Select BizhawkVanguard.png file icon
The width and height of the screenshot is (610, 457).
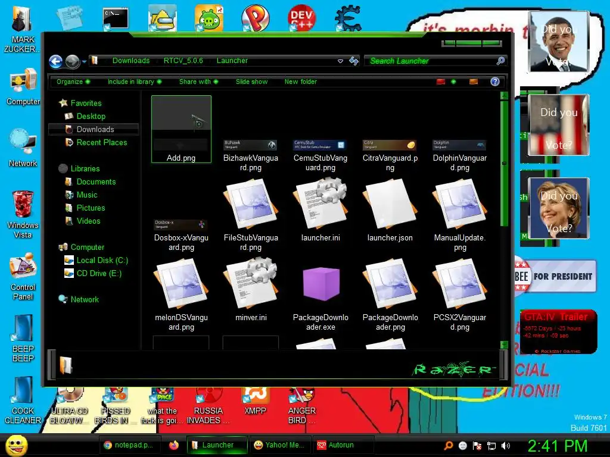(251, 145)
